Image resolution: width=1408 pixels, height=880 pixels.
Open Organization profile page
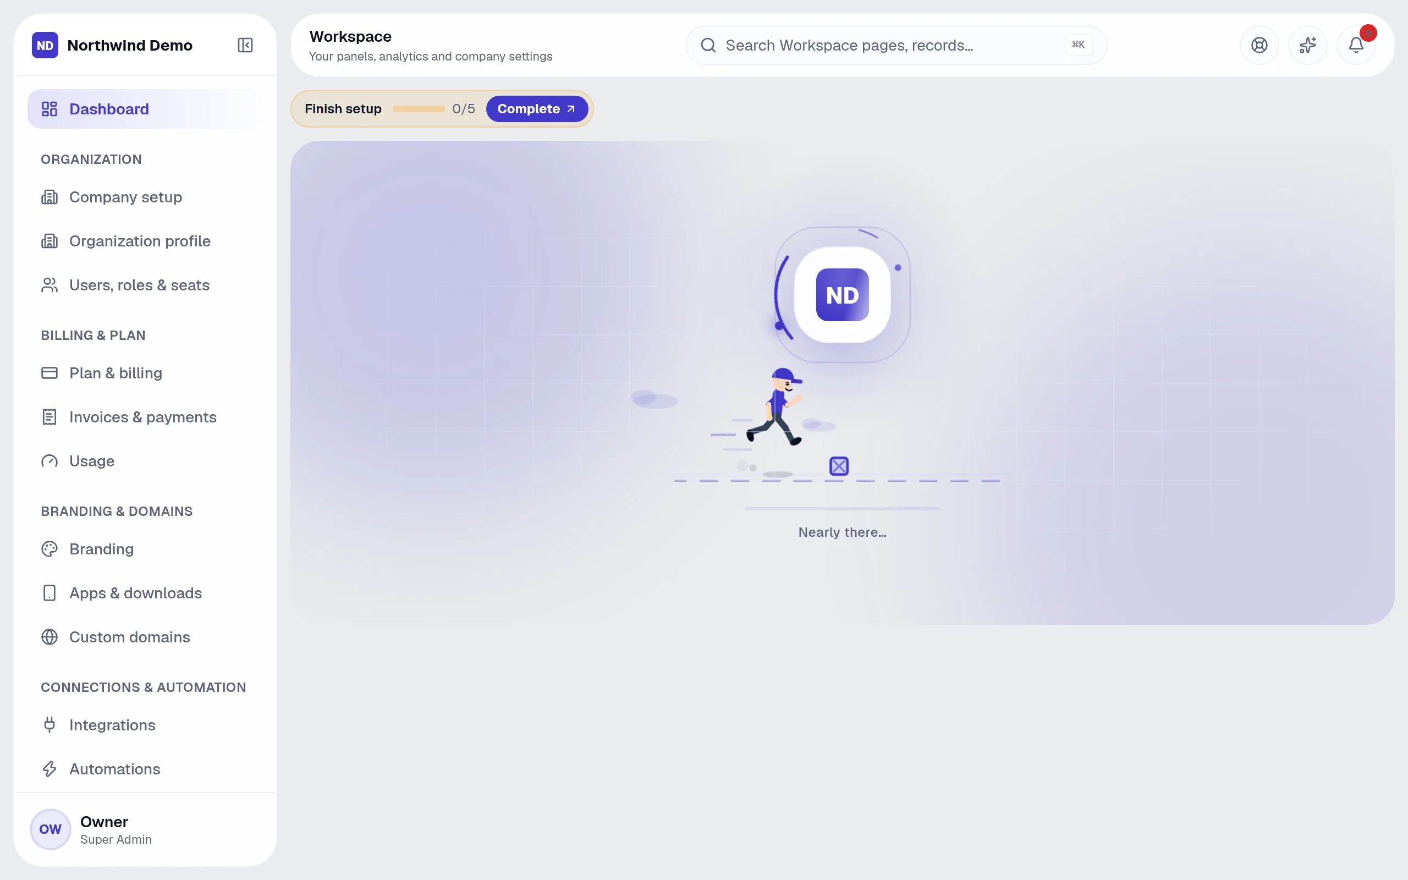tap(145, 241)
